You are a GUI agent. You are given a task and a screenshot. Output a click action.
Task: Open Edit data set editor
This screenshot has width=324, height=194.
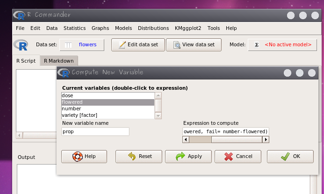[x=138, y=45]
